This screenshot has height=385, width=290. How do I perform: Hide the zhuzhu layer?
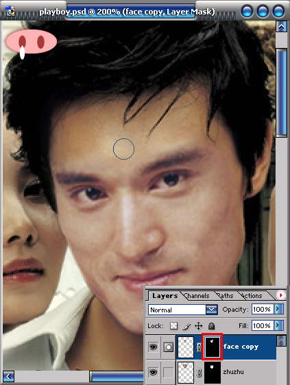pyautogui.click(x=154, y=373)
